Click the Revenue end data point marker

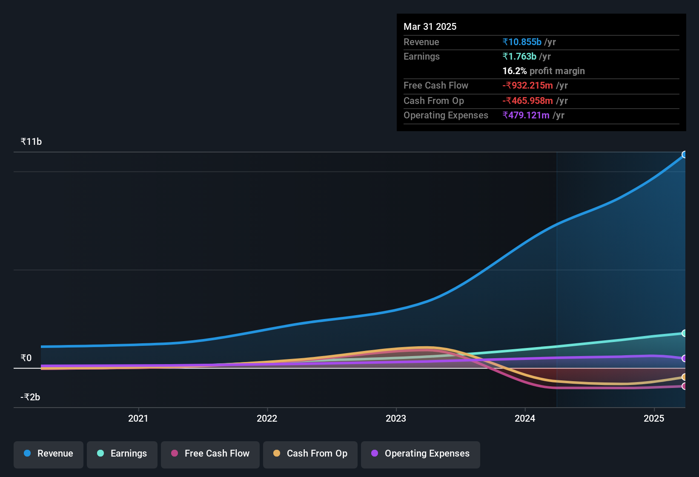[685, 155]
